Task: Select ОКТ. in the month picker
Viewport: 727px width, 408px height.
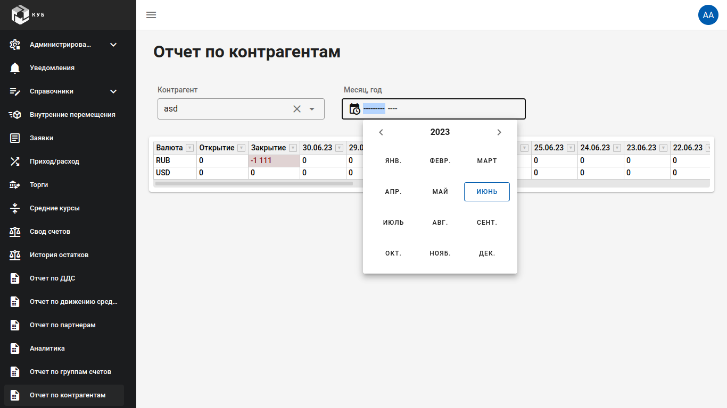Action: 393,253
